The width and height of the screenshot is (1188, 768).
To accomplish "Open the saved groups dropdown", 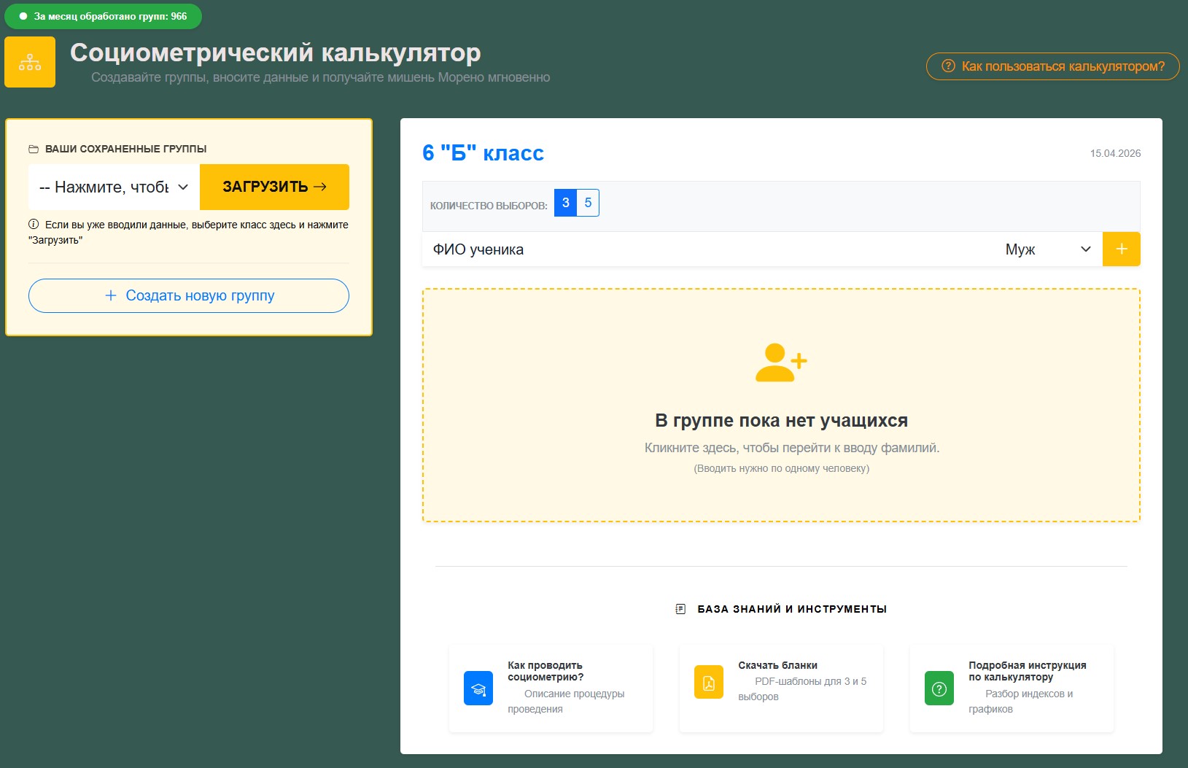I will 113,187.
